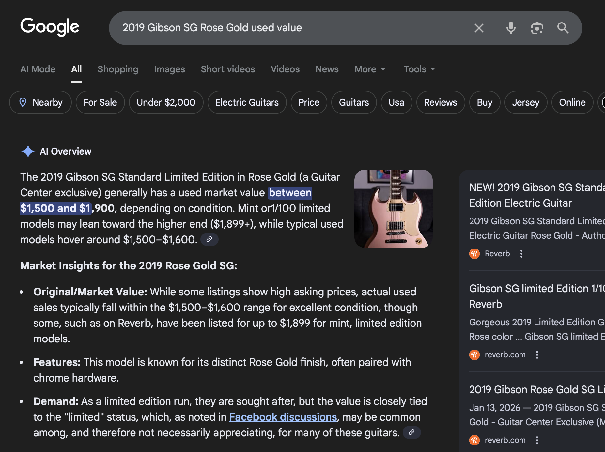Toggle the Electric Guitars filter
Screen dimensions: 605x452
[247, 102]
